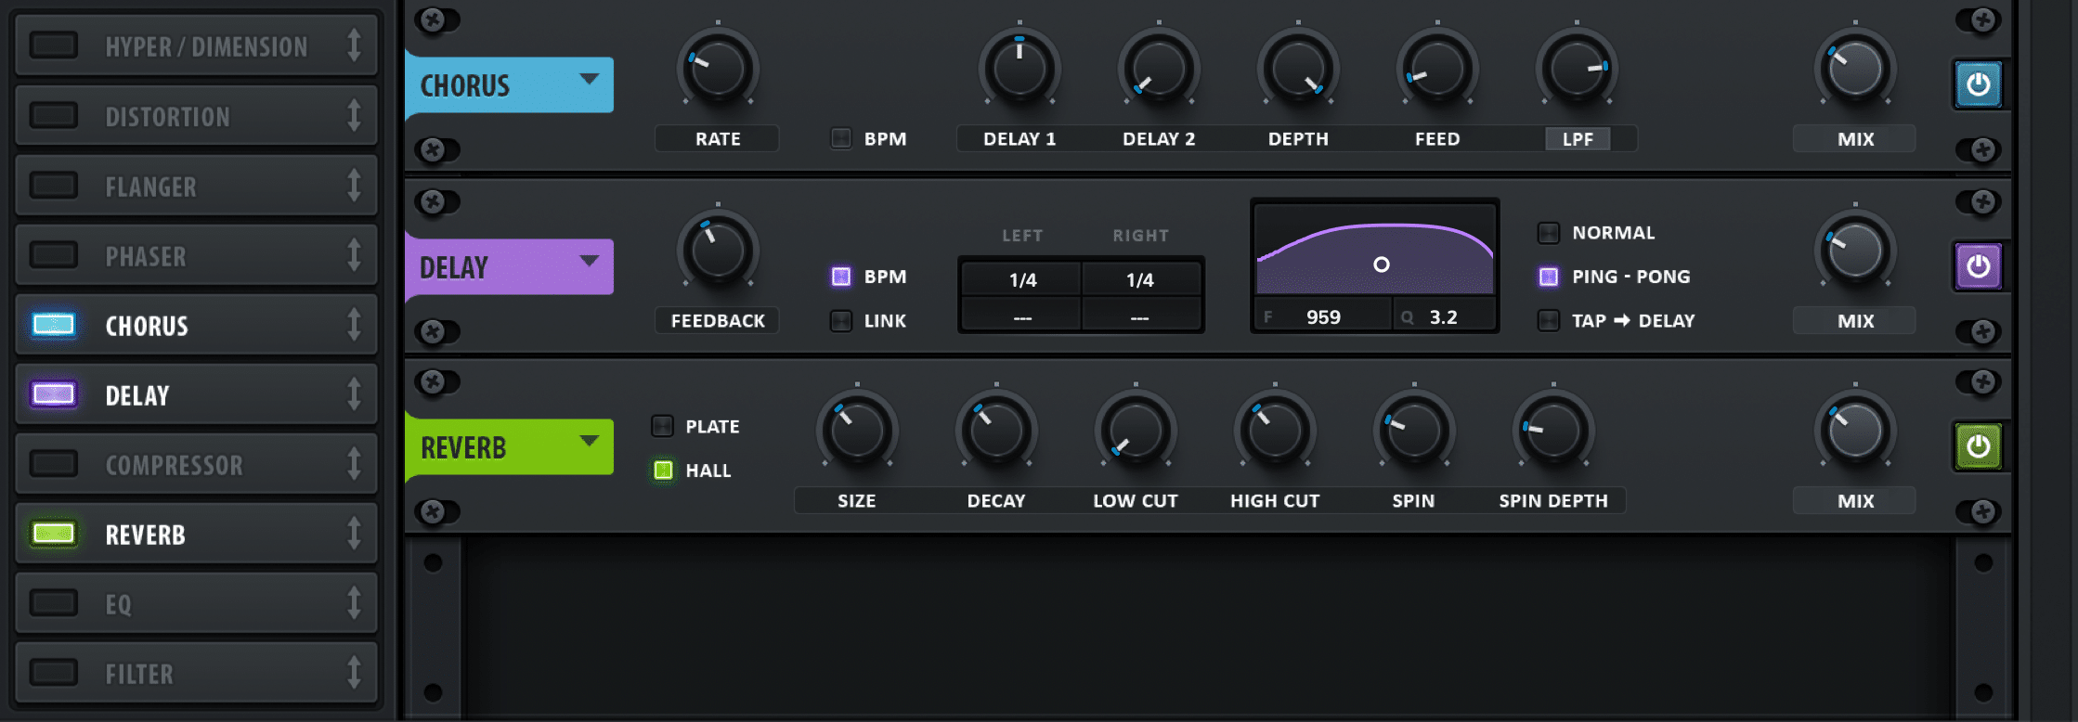Turn off the Chorus effect power button
Image resolution: width=2078 pixels, height=722 pixels.
pos(1977,85)
